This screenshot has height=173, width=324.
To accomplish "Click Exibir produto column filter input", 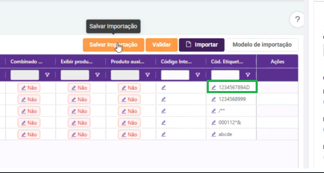I will click(75, 75).
